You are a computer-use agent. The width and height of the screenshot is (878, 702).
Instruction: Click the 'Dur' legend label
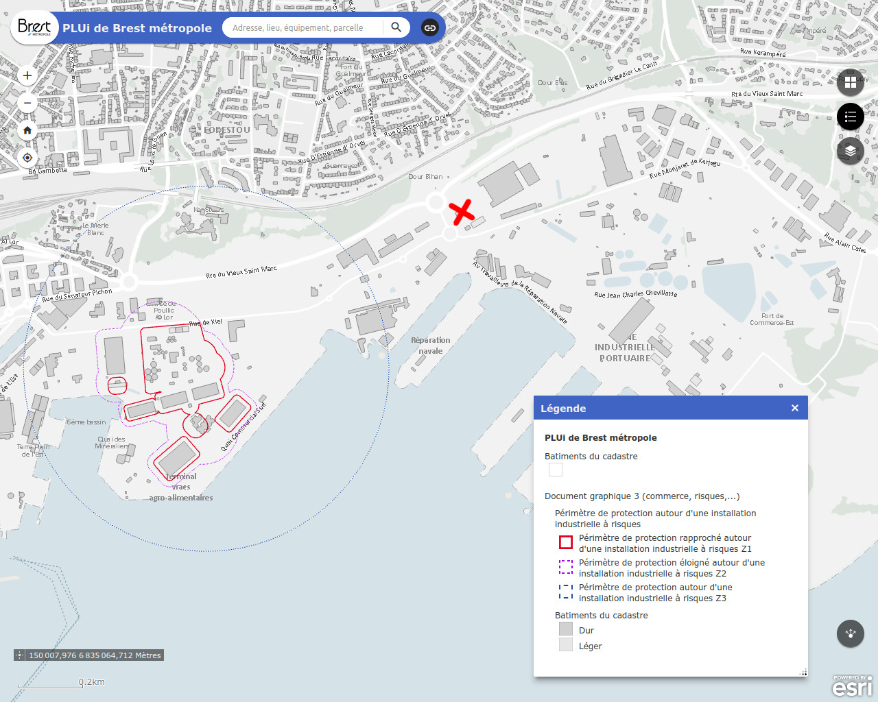pyautogui.click(x=586, y=631)
